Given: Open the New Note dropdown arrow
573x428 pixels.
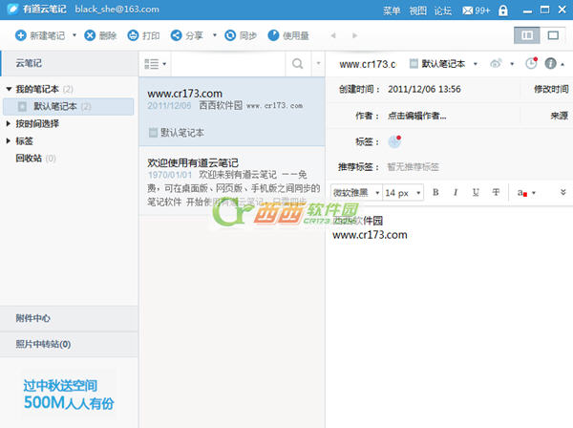Looking at the screenshot, I should pyautogui.click(x=74, y=35).
